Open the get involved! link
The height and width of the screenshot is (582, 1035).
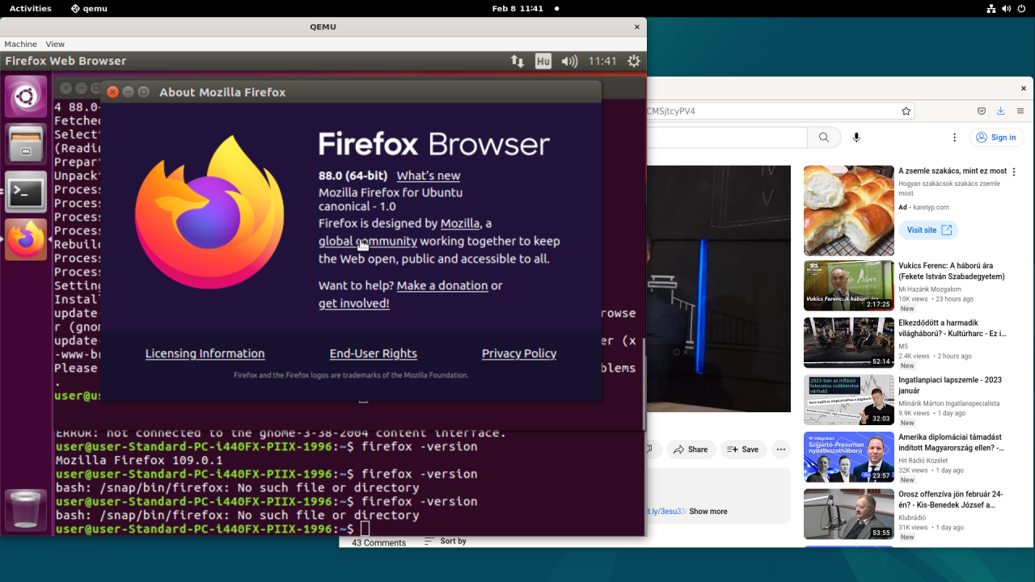pos(354,303)
